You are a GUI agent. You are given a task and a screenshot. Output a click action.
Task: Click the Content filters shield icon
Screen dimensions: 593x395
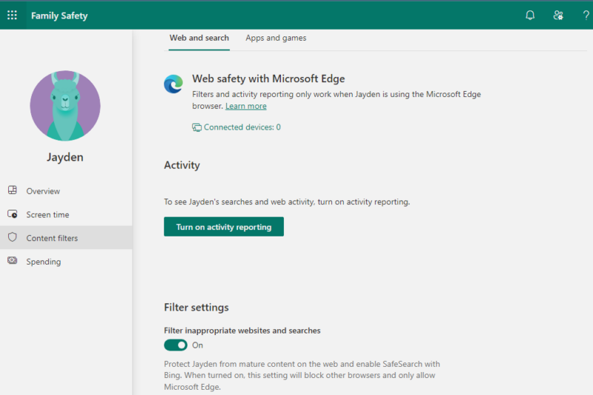point(13,237)
